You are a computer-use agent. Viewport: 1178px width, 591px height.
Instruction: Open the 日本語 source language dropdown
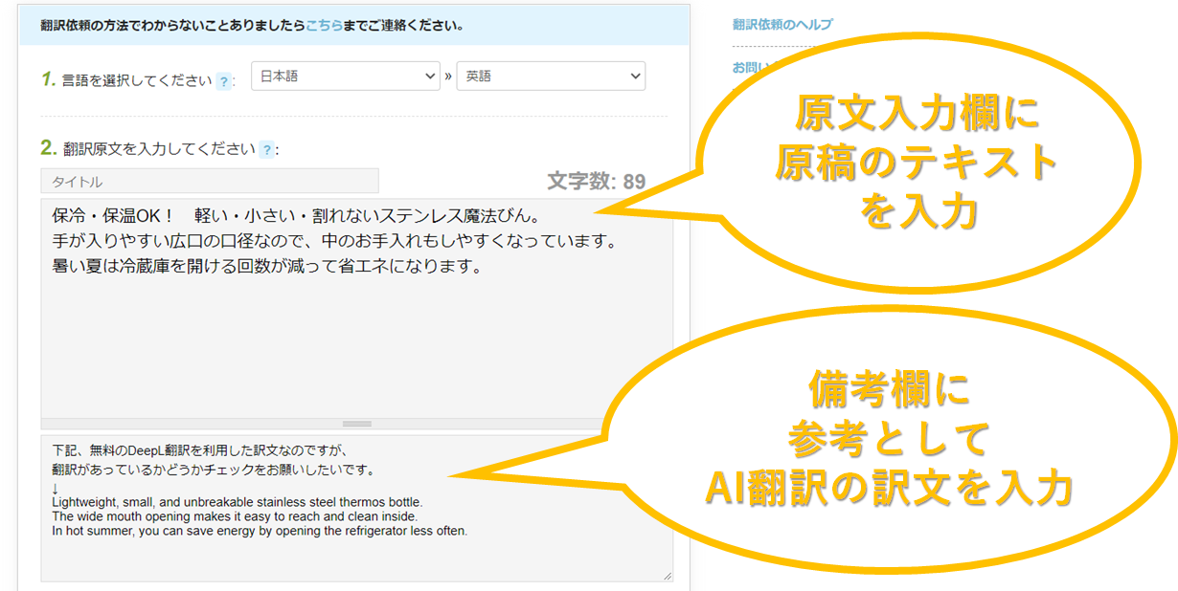click(345, 77)
